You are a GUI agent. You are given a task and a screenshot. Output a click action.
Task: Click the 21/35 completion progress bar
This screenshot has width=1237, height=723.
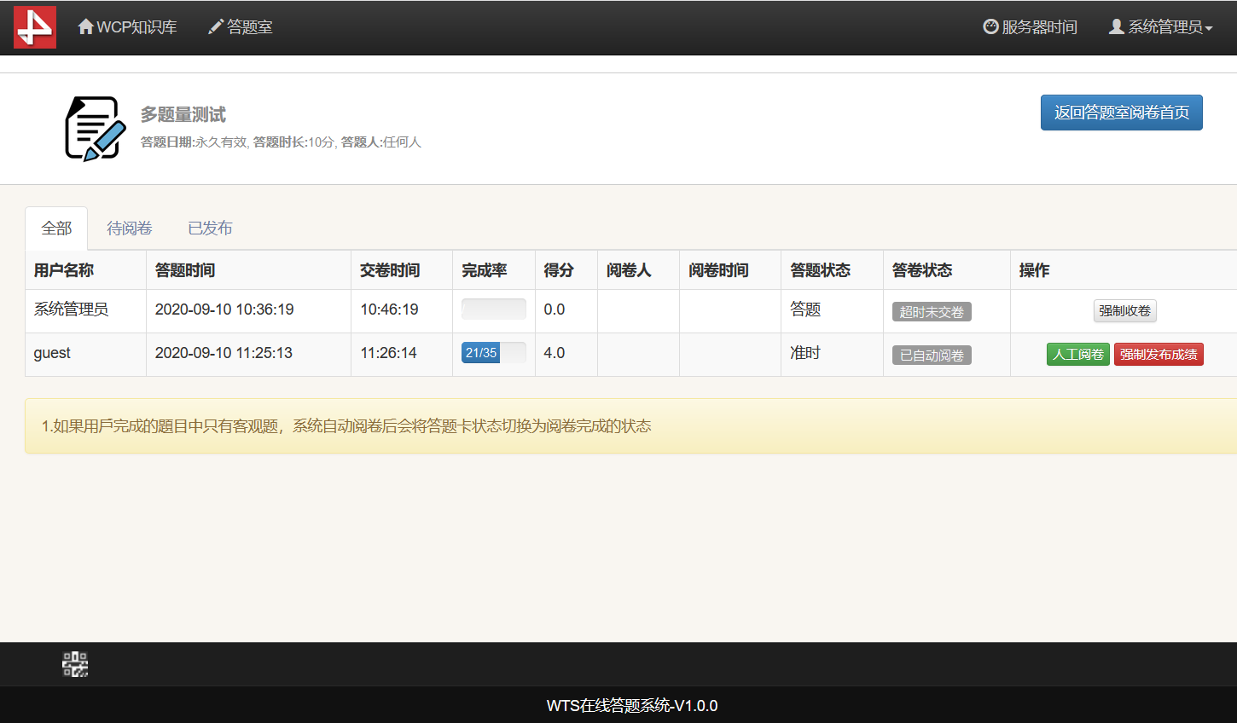pos(493,353)
